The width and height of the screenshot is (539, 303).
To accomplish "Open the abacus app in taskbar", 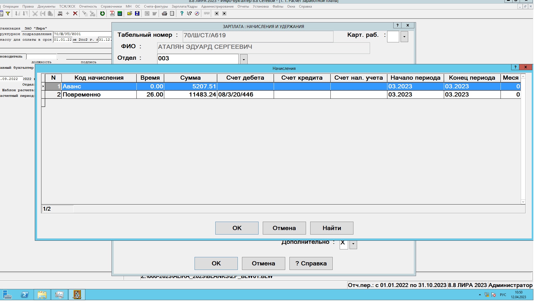I will pyautogui.click(x=77, y=295).
